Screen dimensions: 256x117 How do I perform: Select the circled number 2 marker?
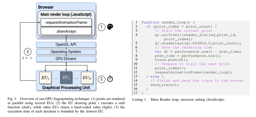(101, 79)
